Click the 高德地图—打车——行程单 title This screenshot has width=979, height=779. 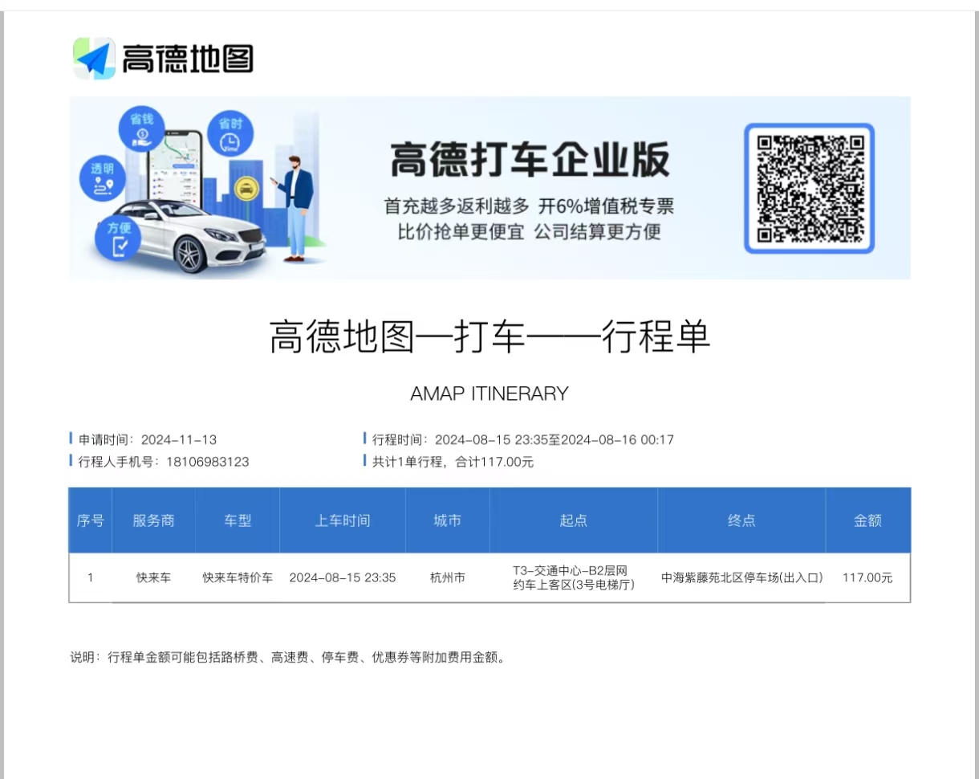[489, 337]
